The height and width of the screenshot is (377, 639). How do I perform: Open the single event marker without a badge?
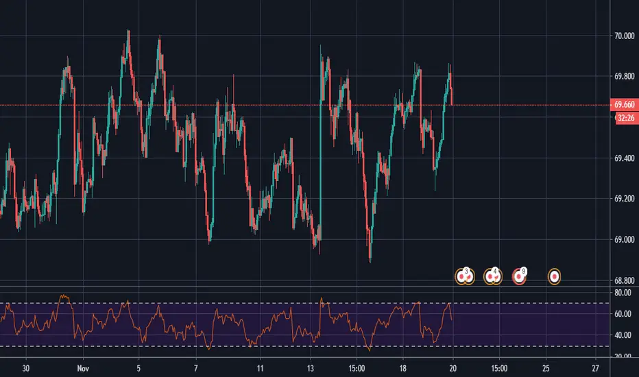click(554, 277)
